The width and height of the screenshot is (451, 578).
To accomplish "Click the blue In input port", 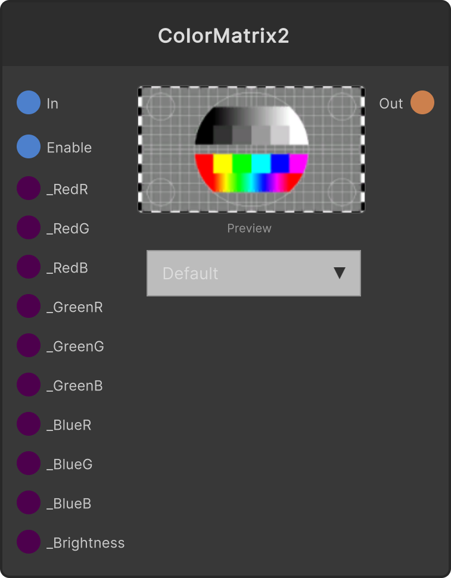I will tap(29, 102).
